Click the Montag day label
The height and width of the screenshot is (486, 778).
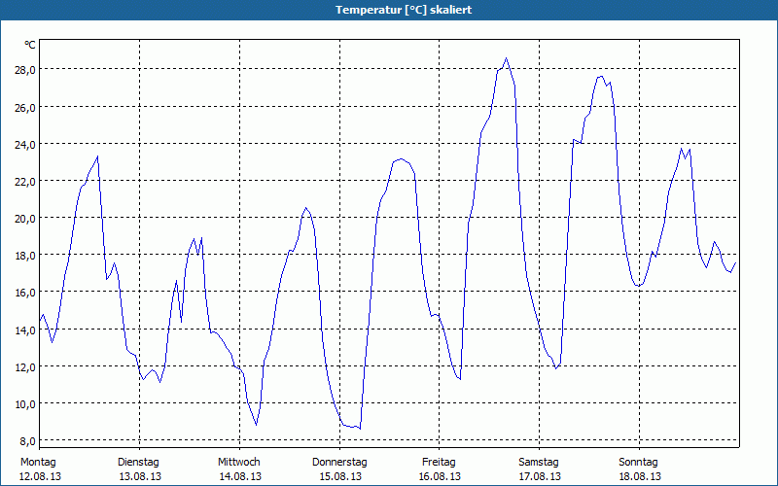click(x=38, y=463)
